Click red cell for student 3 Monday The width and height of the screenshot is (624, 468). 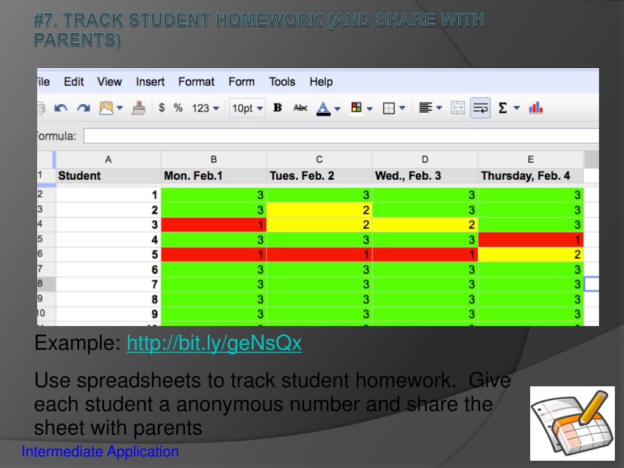(x=214, y=224)
